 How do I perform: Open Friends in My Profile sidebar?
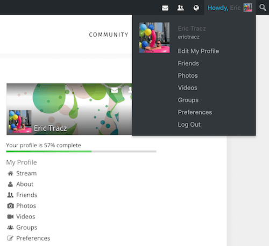click(x=27, y=195)
